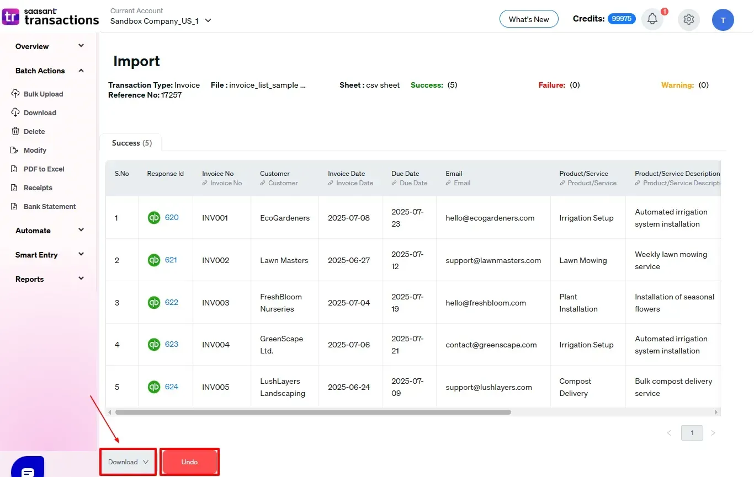Open the notifications bell icon
Screen dimensions: 754x477
652,19
